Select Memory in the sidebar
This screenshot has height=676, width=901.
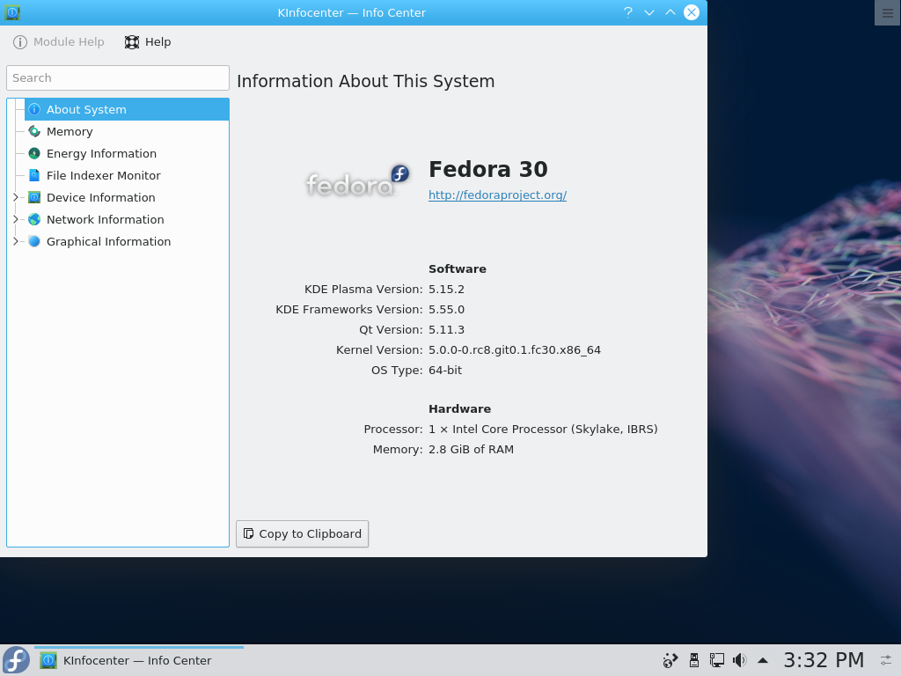click(127, 132)
